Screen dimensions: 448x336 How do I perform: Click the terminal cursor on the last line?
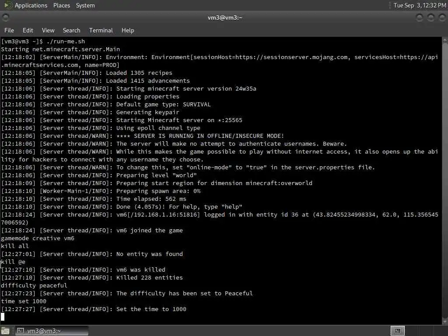tap(3, 317)
